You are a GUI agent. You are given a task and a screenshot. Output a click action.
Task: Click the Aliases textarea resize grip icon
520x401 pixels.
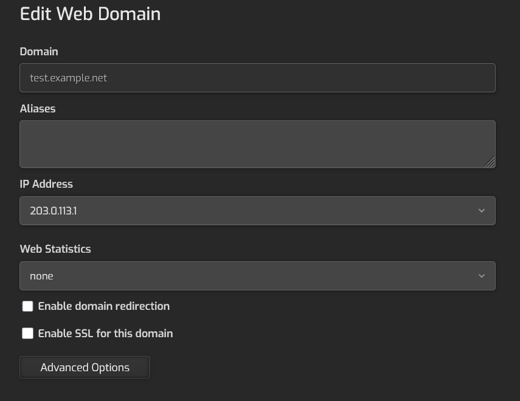click(x=490, y=162)
